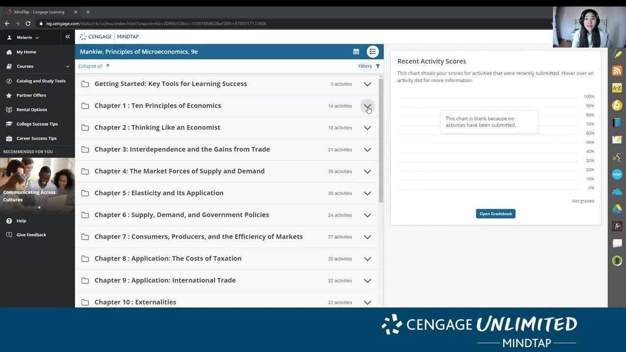Image resolution: width=626 pixels, height=352 pixels.
Task: Click the My Home house icon
Action: coord(9,52)
